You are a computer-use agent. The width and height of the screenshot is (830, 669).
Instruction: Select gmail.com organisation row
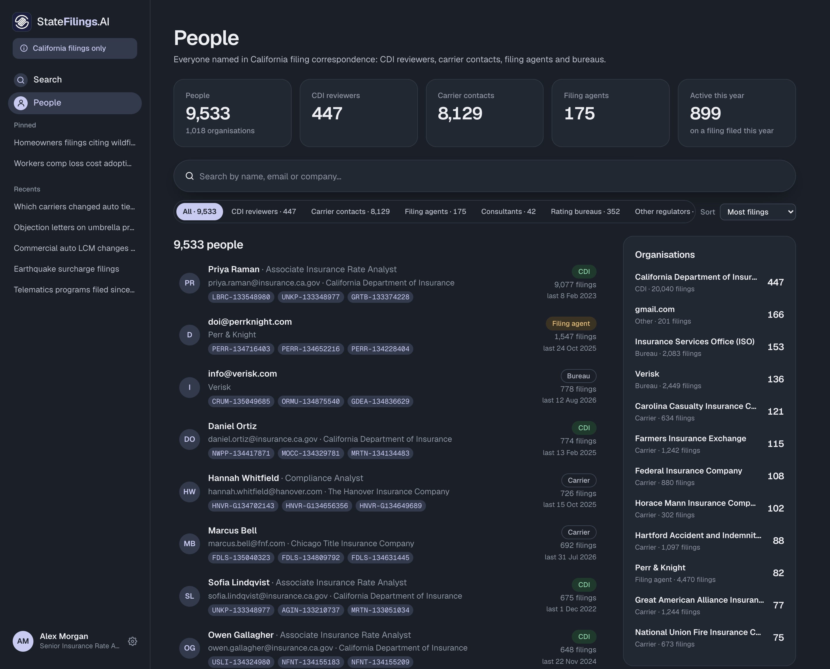point(709,315)
